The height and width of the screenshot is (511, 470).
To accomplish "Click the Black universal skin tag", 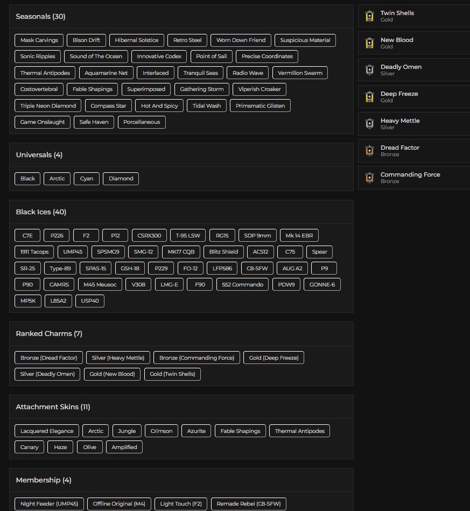I will click(27, 179).
